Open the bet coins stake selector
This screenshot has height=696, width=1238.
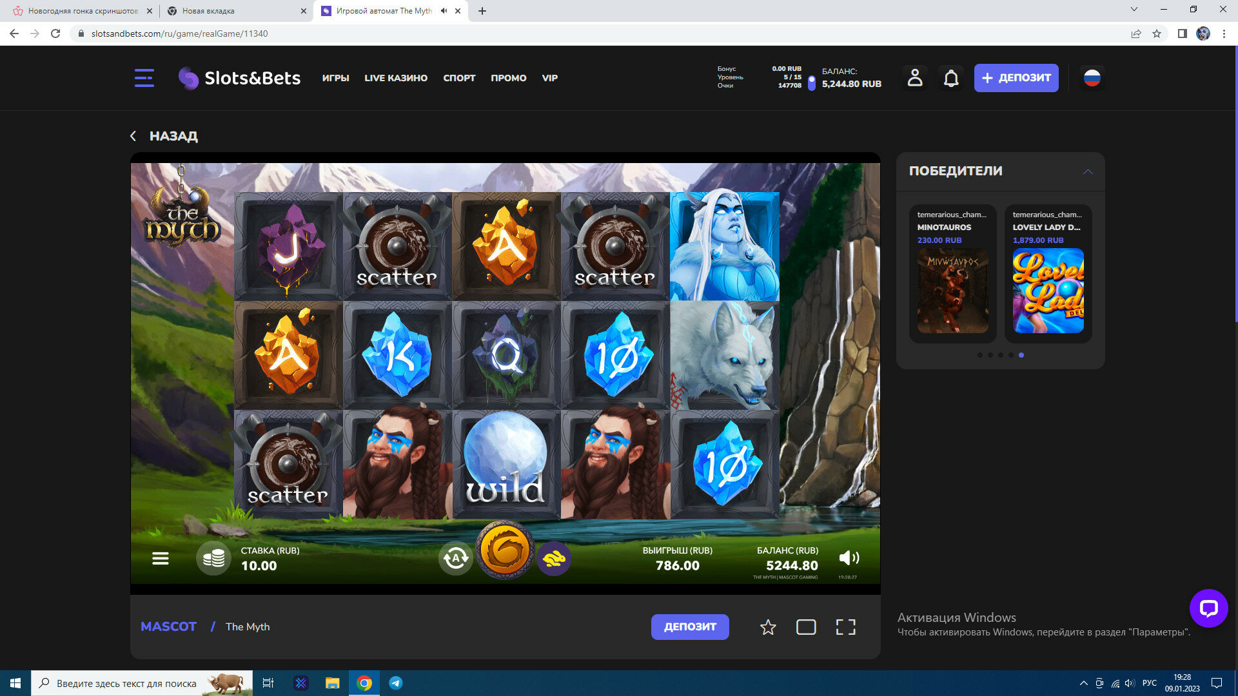click(213, 558)
